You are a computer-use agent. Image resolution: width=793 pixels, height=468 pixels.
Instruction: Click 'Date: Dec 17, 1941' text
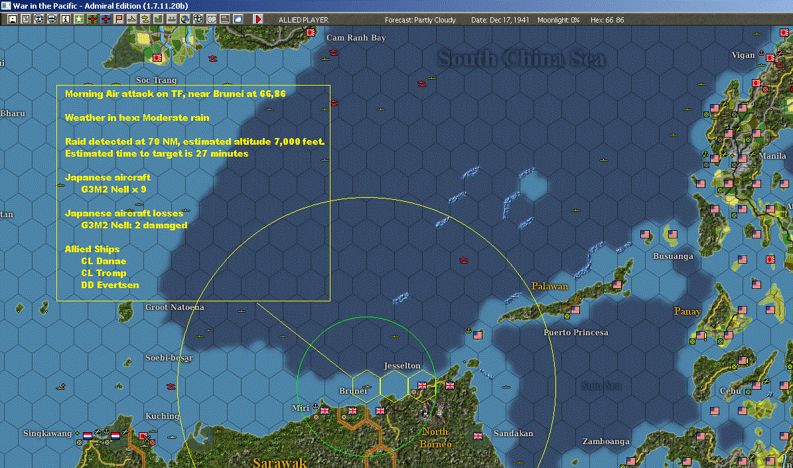coord(500,20)
